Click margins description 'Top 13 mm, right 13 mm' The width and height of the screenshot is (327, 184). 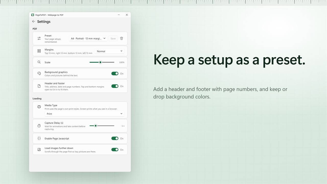pos(68,53)
